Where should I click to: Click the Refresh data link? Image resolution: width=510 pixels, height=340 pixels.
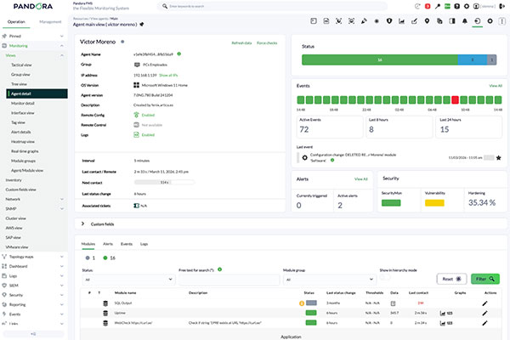[241, 43]
